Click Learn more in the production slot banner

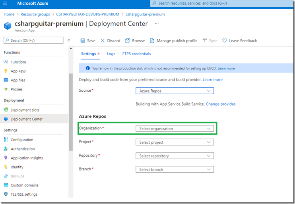click(226, 68)
